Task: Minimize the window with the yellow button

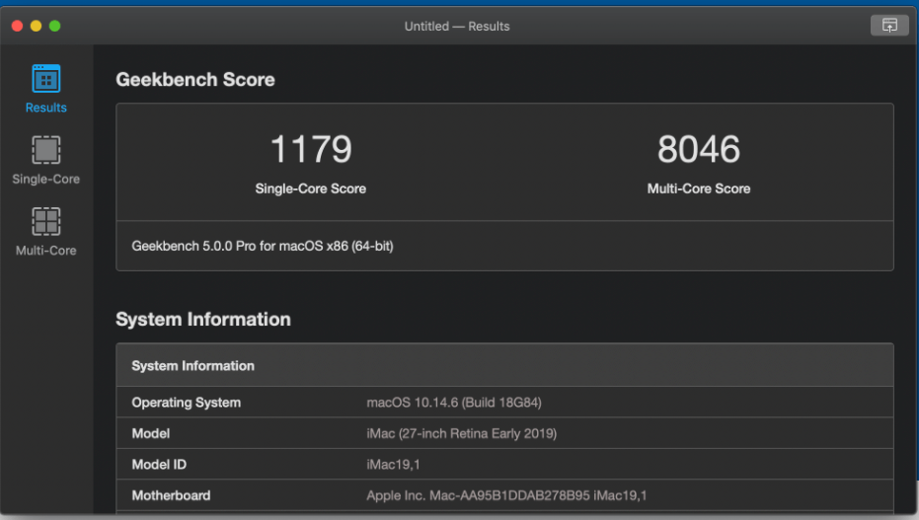Action: click(x=36, y=26)
